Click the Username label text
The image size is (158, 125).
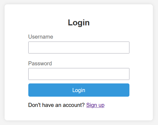[41, 37]
